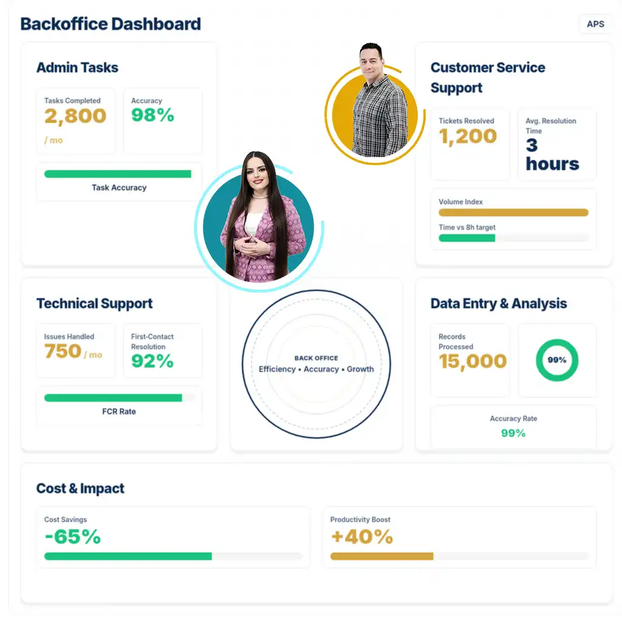
Task: Open the Tasks Completed 2,800 card
Action: (76, 121)
